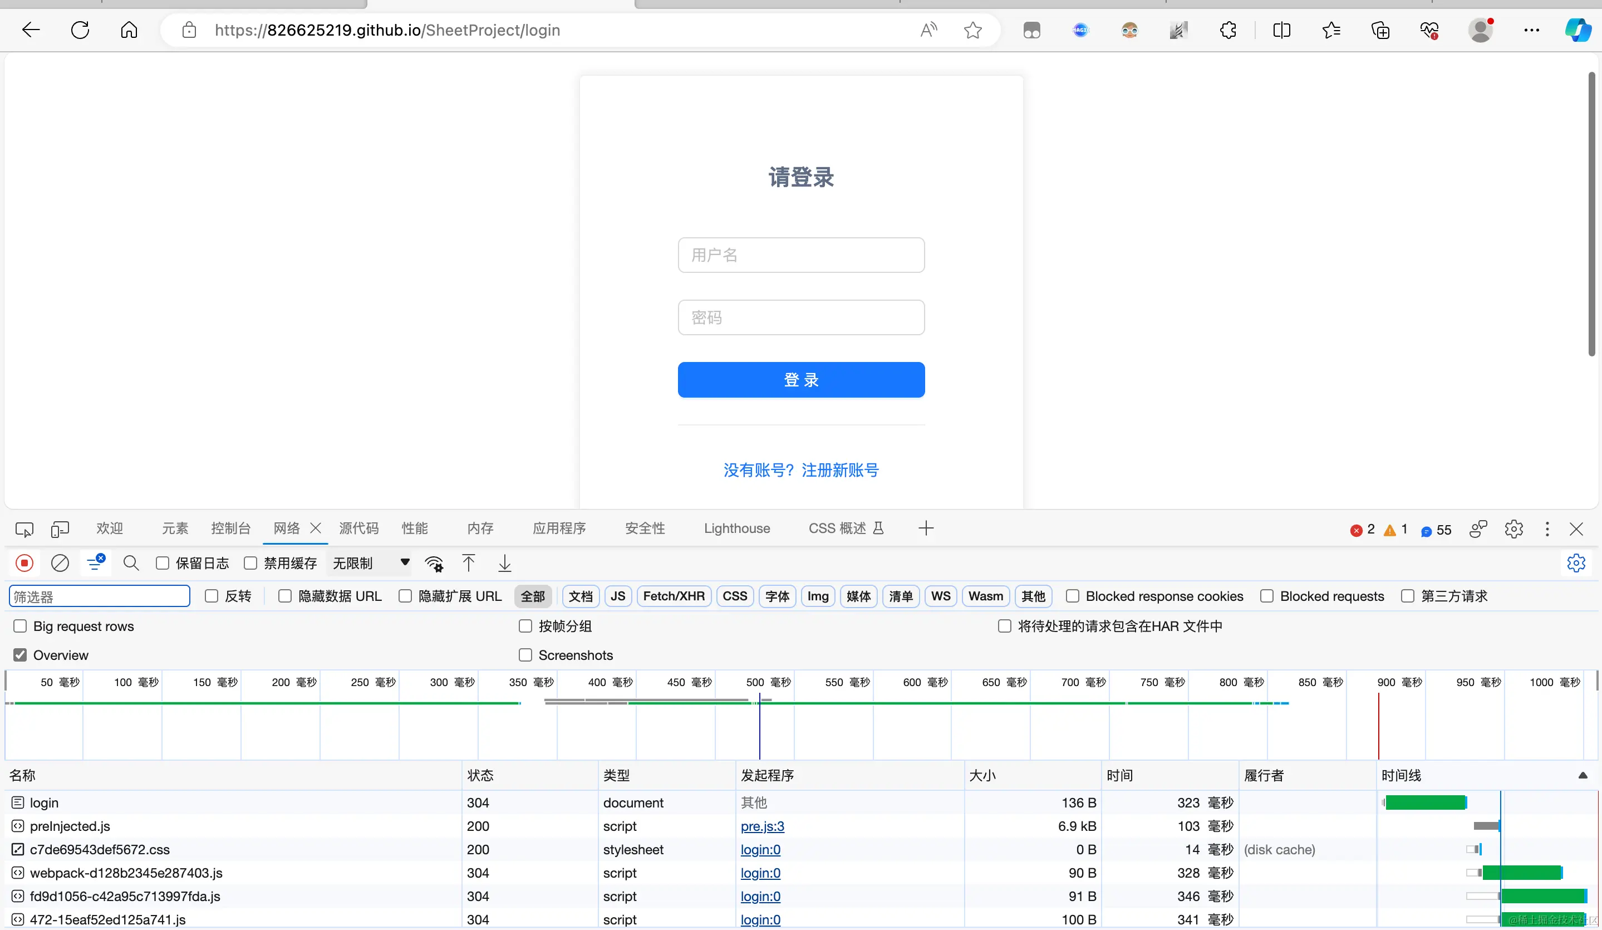Filter requests by CSS type
Image resolution: width=1602 pixels, height=930 pixels.
pos(735,596)
